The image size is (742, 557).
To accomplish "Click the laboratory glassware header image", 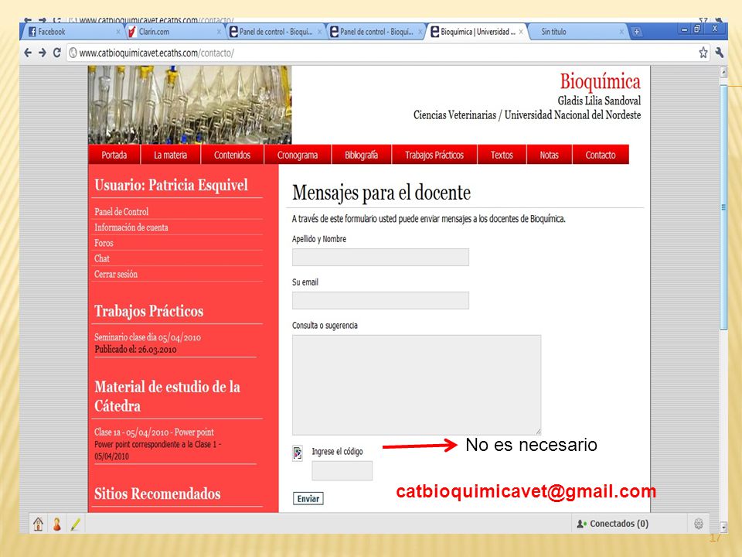I will pyautogui.click(x=190, y=104).
